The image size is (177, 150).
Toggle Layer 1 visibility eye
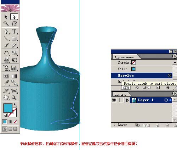[x=114, y=100]
